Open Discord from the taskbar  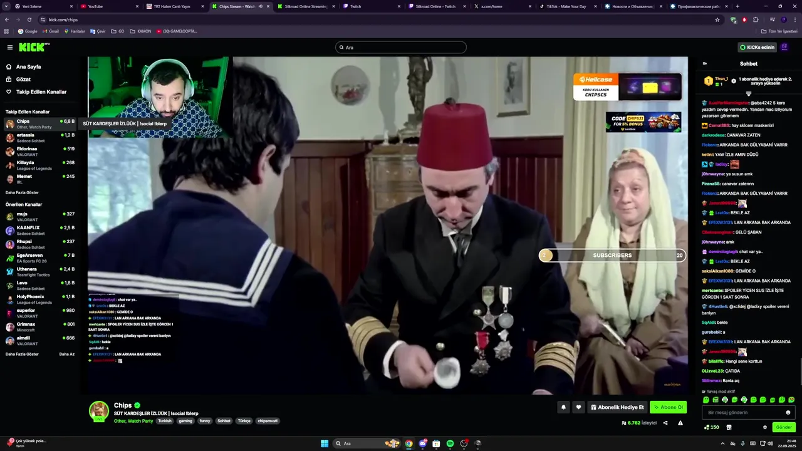coord(423,443)
